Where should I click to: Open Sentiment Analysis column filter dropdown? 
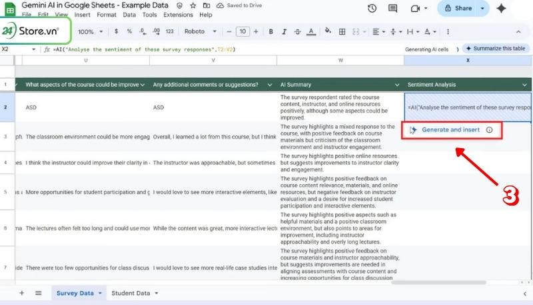(524, 85)
